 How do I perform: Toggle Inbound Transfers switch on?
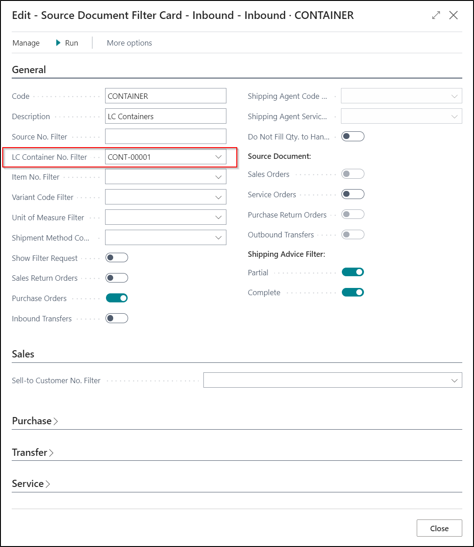coord(117,318)
